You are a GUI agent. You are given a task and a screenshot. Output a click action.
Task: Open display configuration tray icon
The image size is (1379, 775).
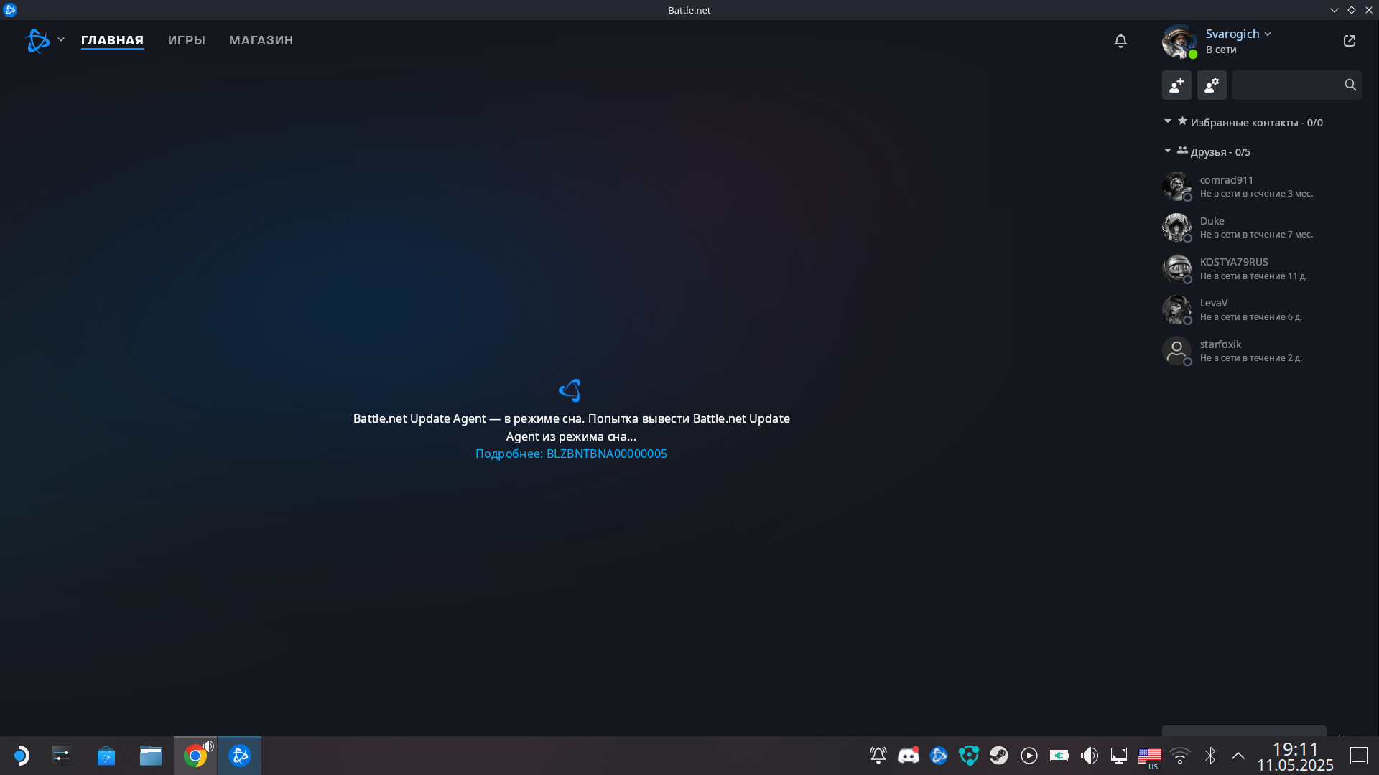(x=1119, y=756)
